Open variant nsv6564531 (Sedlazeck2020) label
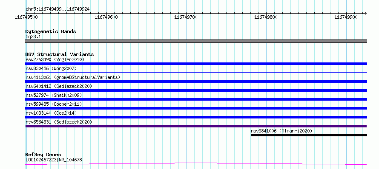 click(x=59, y=122)
